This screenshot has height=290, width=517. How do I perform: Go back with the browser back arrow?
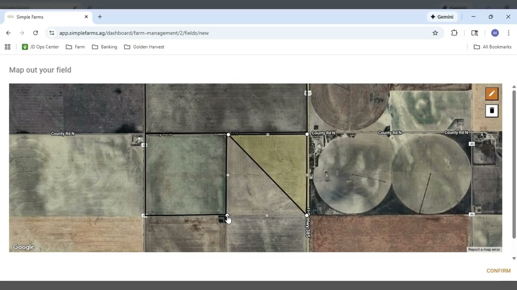coord(8,33)
